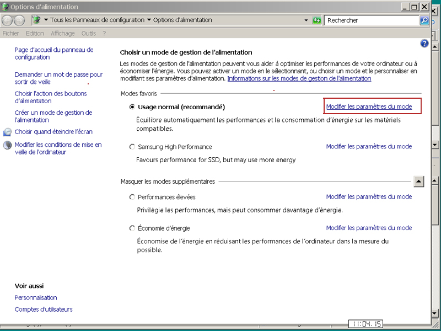Click the Rechercher search field
Screen dimensions: 441x331
coord(372,20)
